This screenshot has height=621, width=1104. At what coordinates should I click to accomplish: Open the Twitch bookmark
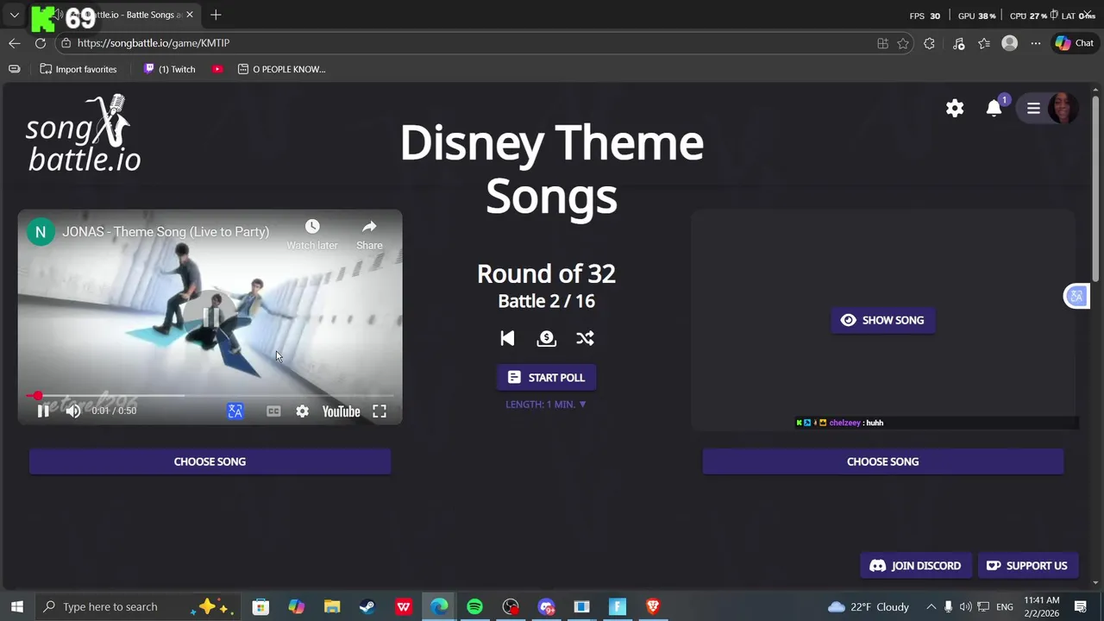click(x=170, y=69)
